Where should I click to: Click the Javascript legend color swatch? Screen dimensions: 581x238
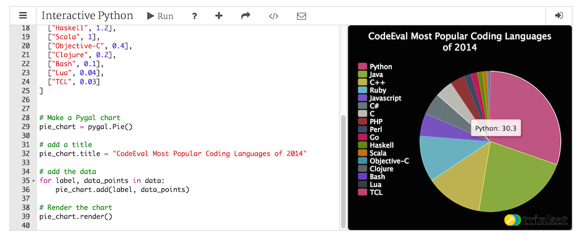point(363,98)
